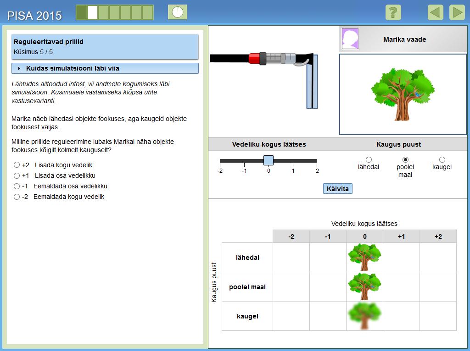Select answer '-2 Eemaldada kogu vedelik'
Screen dimensions: 470x351
coord(17,197)
